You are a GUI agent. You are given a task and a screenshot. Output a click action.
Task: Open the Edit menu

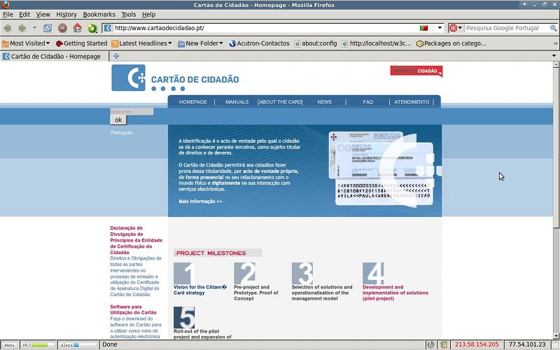pos(24,15)
